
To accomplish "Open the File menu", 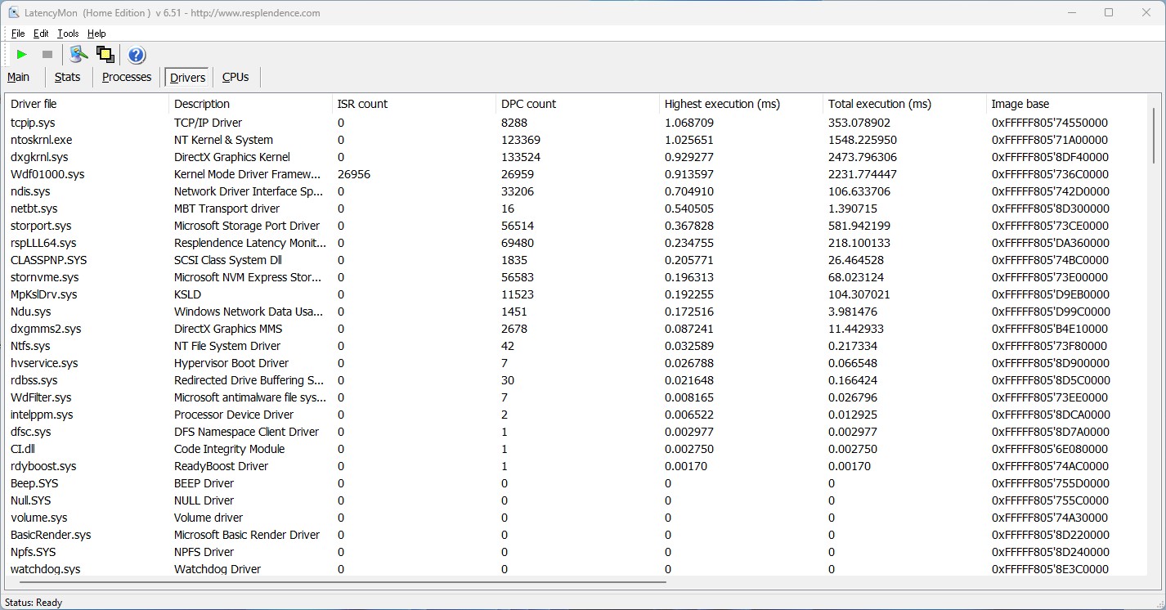I will (18, 34).
